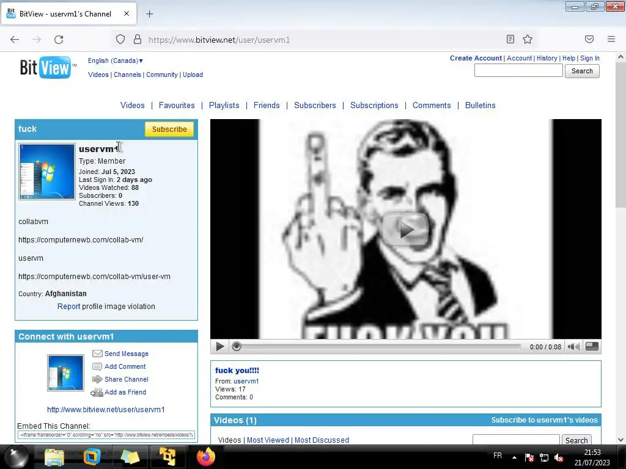Switch the video to fullscreen mode

(x=592, y=347)
